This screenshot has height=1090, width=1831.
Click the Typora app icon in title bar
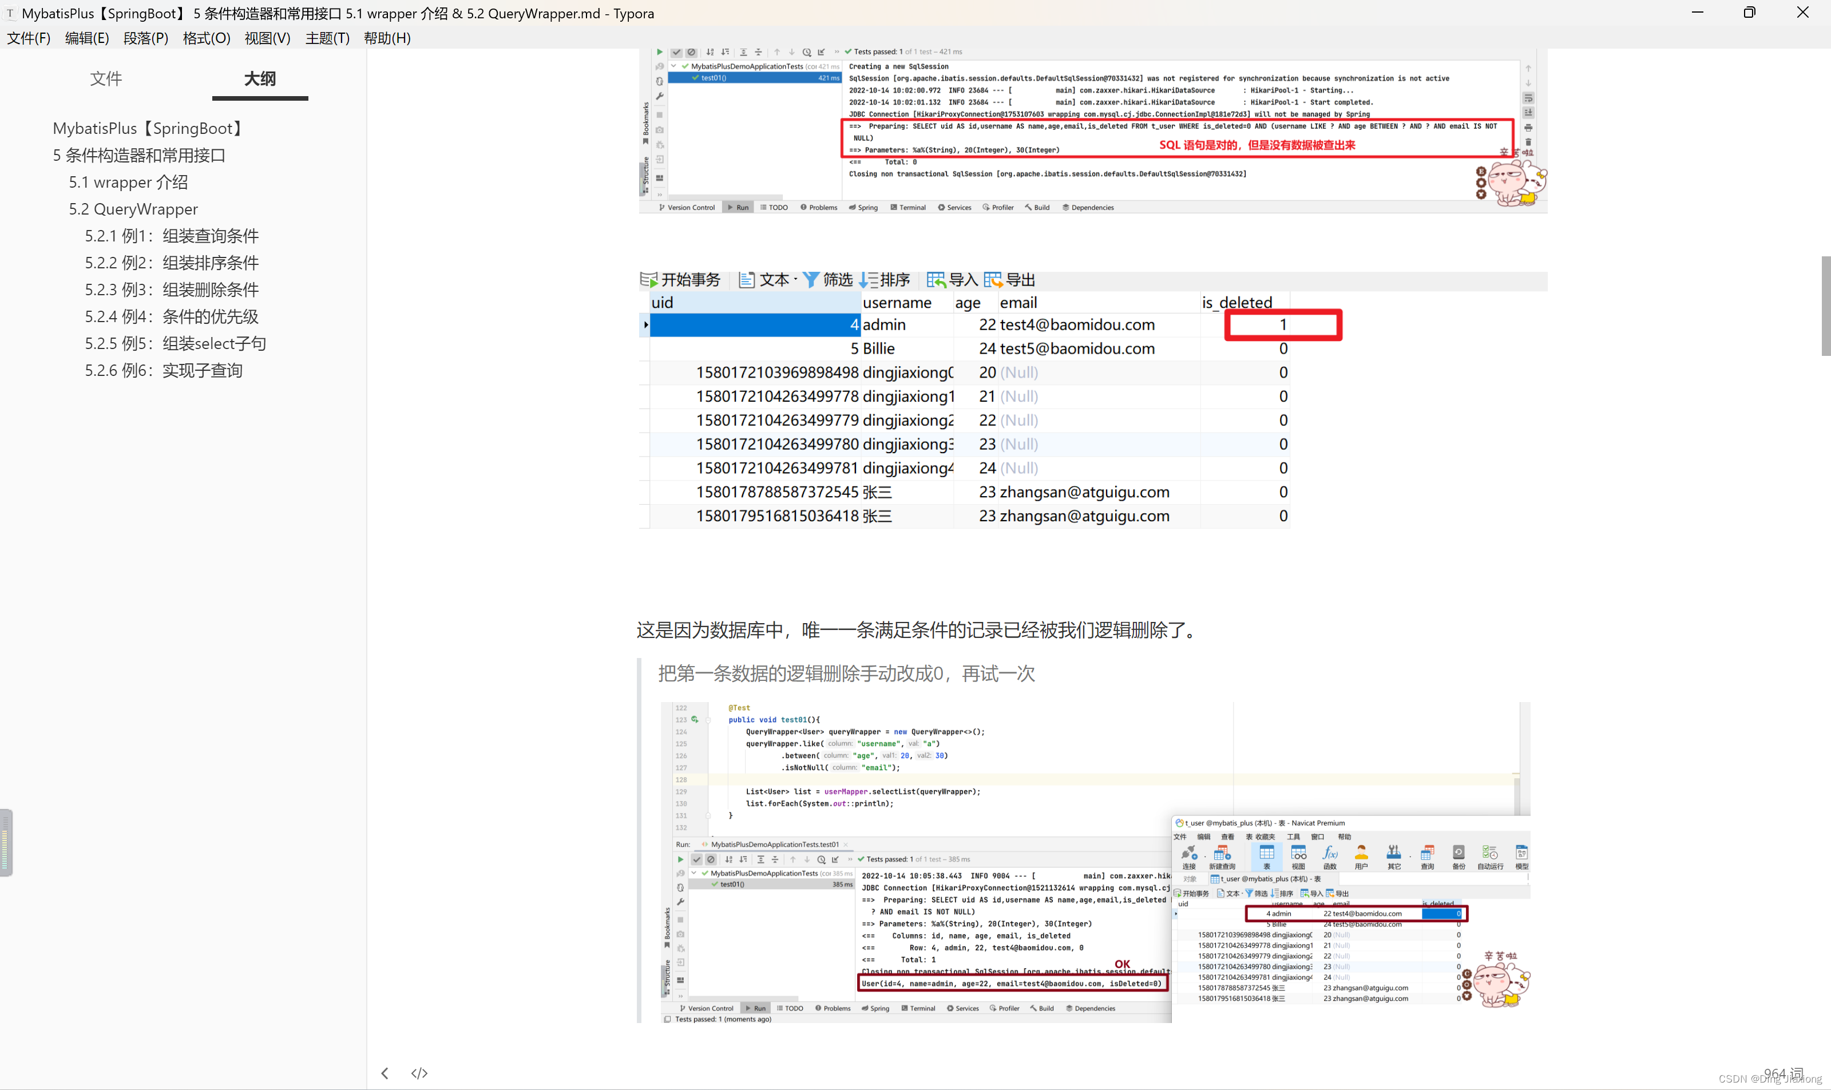click(x=10, y=13)
